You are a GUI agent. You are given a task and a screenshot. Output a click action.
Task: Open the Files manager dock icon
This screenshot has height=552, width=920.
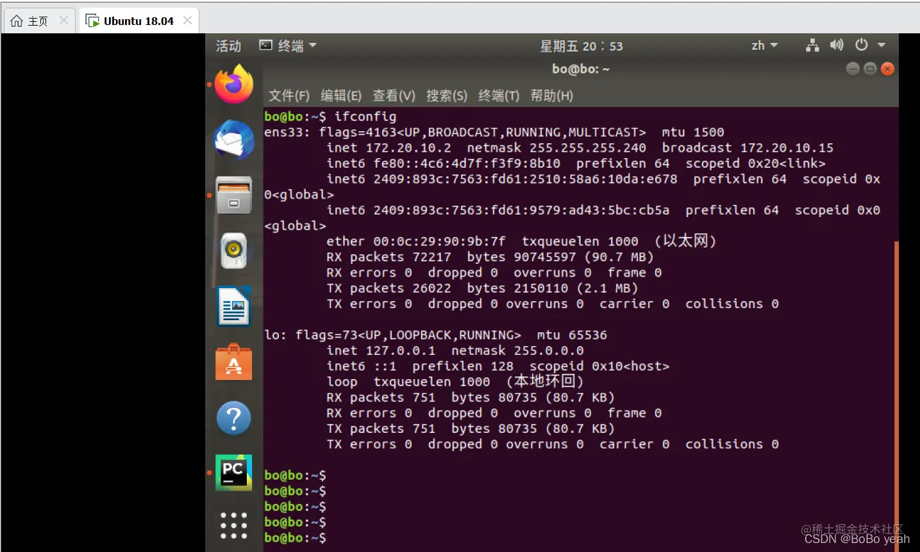[x=233, y=195]
